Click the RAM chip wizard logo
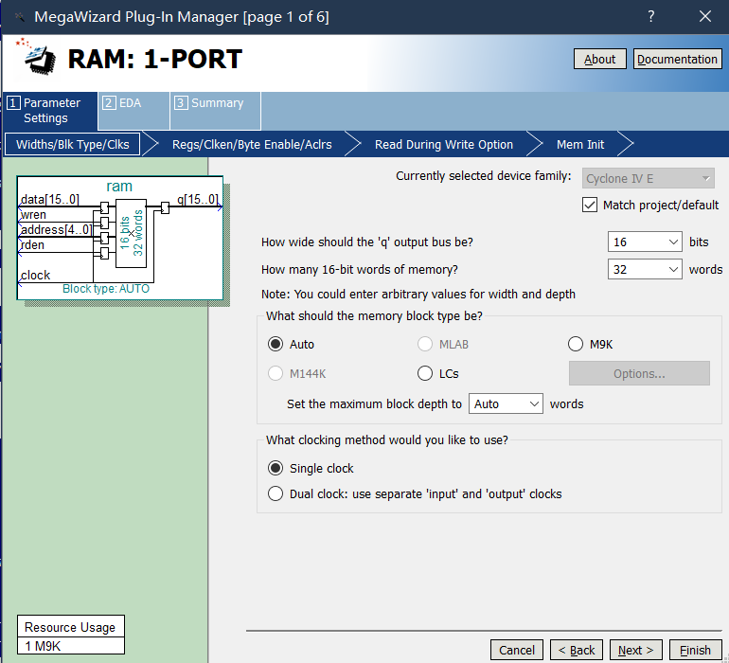The image size is (729, 663). click(36, 57)
